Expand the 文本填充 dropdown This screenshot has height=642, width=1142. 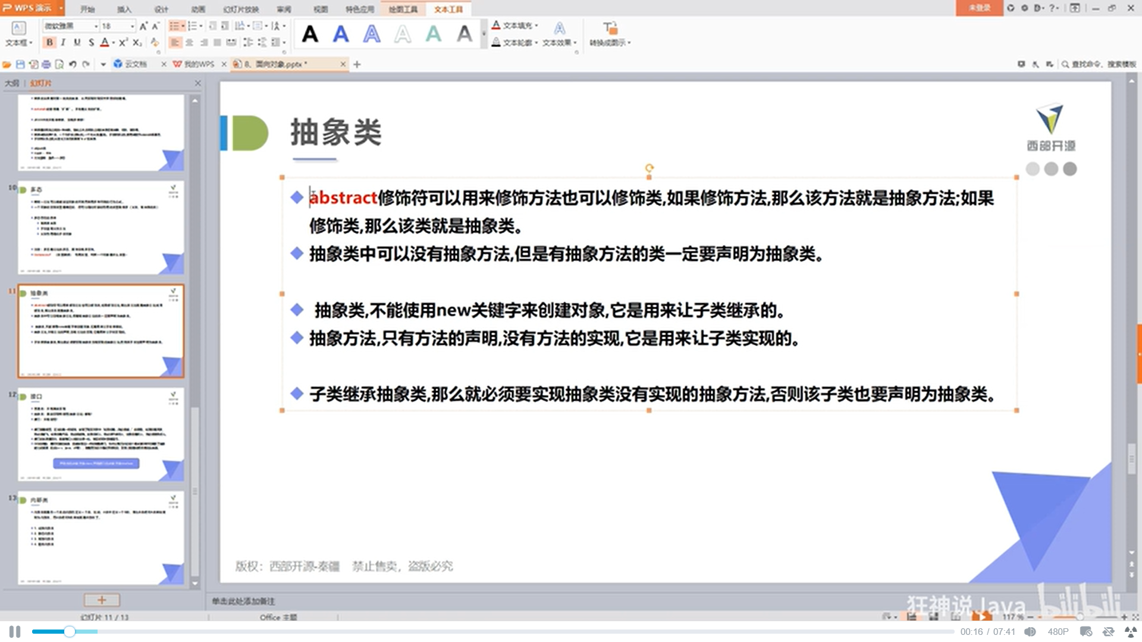coord(537,26)
